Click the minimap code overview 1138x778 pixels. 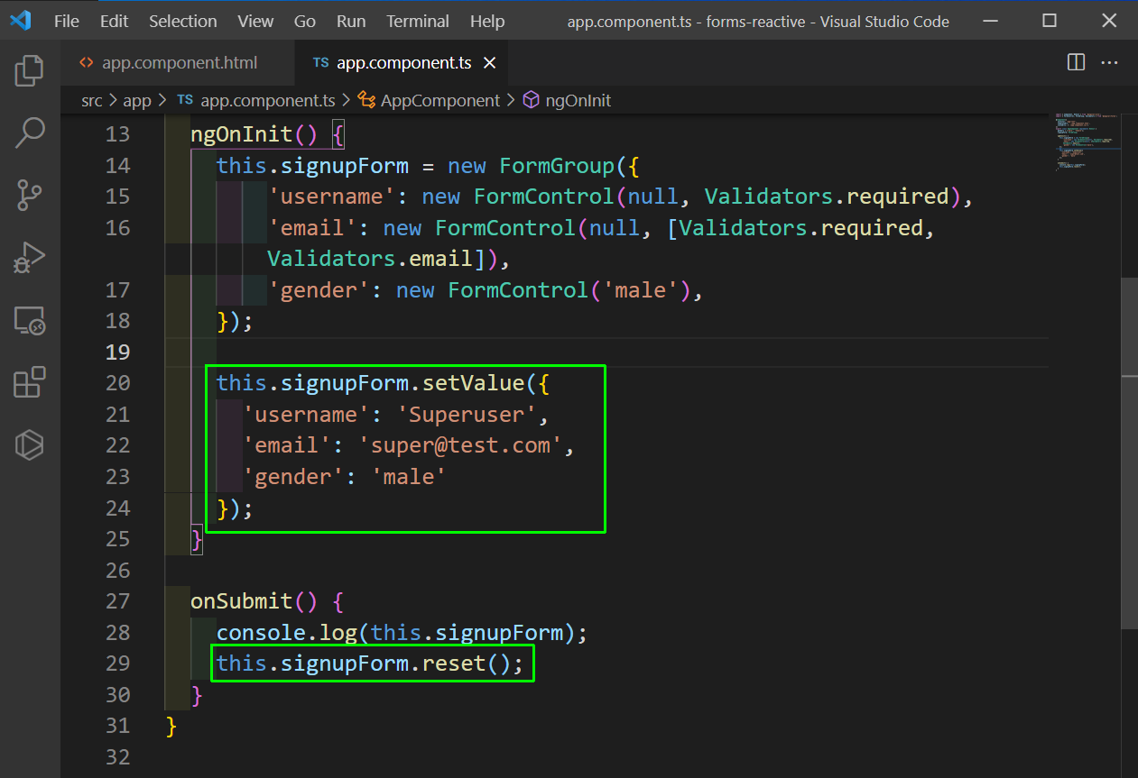pos(1087,142)
